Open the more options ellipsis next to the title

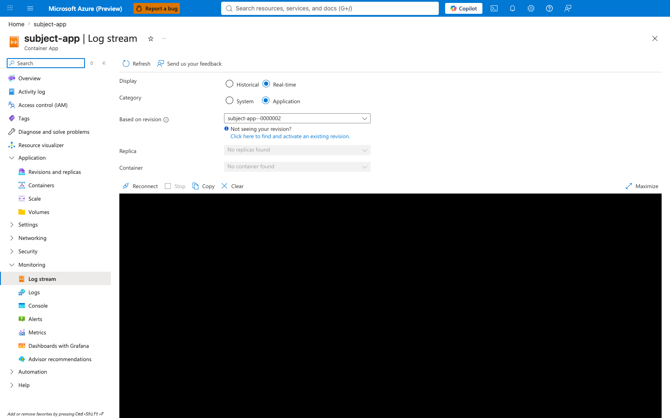click(x=164, y=38)
